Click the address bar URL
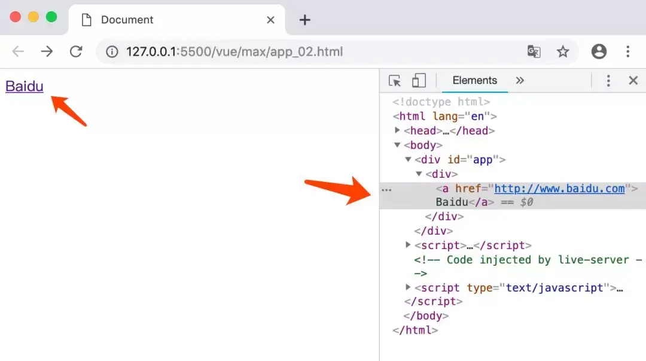Image resolution: width=646 pixels, height=361 pixels. 234,51
